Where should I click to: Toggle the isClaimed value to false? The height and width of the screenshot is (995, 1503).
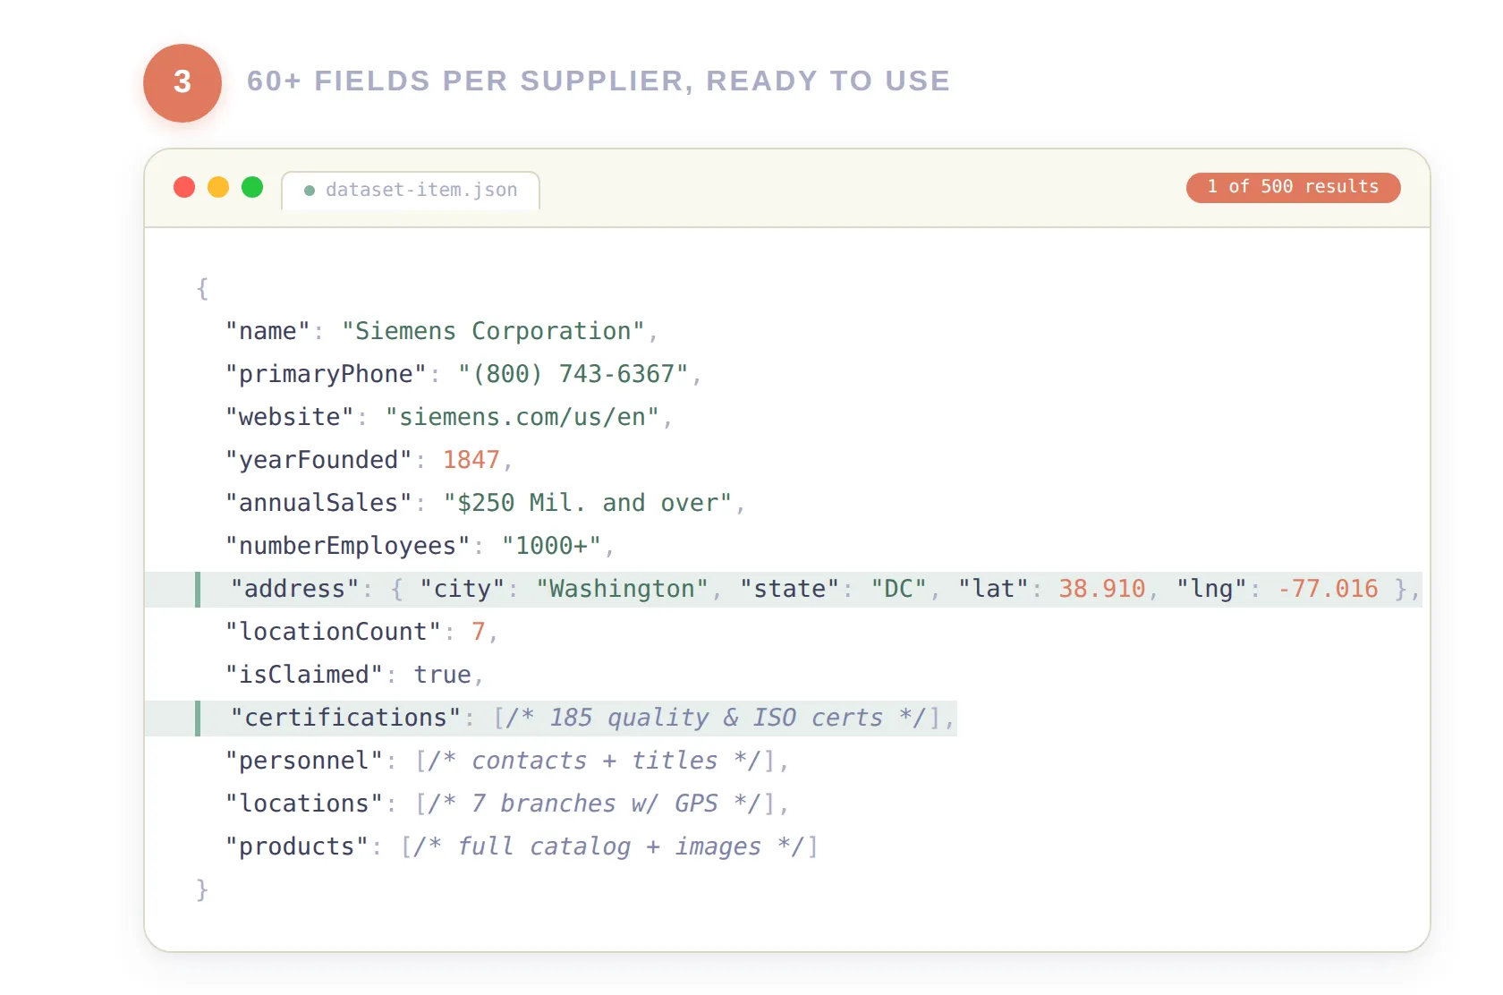[443, 674]
